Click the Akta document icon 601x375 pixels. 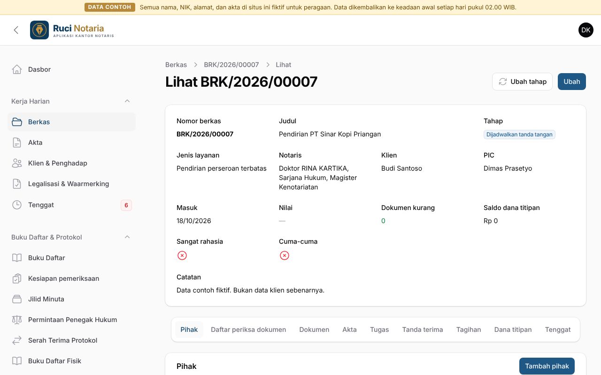(17, 142)
